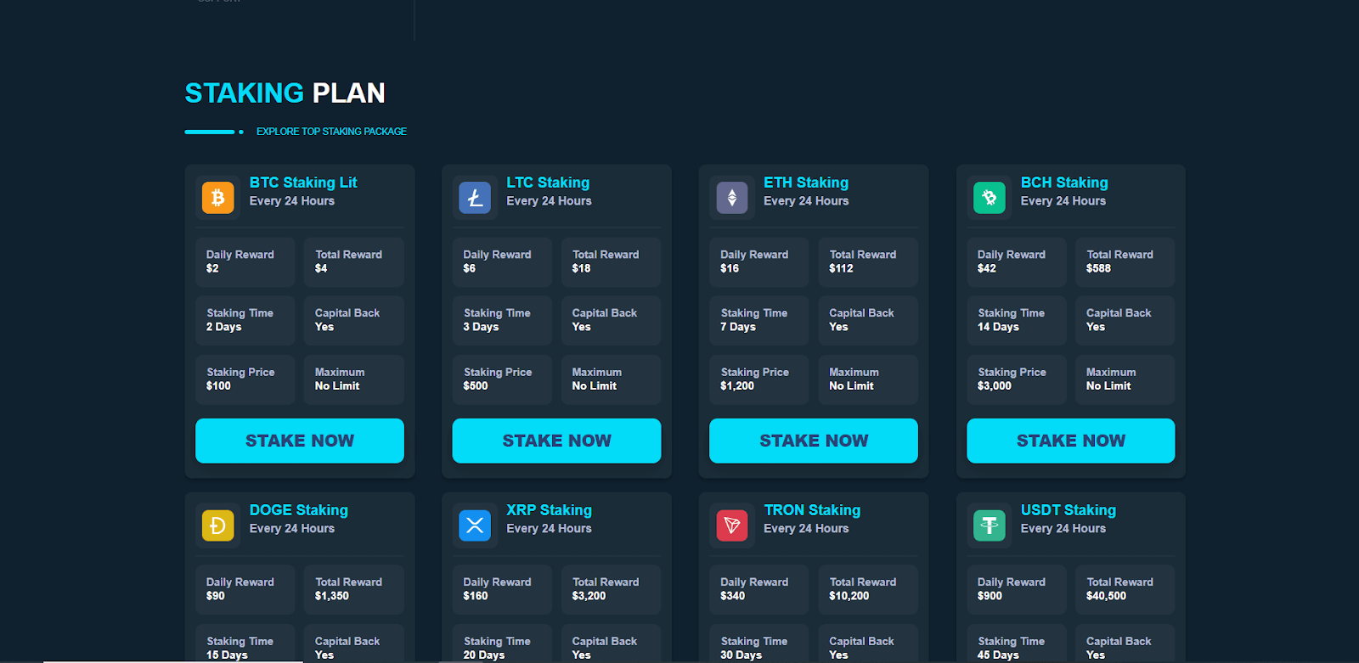Click the BCH Staking Price $3,000 box
The width and height of the screenshot is (1359, 663).
1016,379
